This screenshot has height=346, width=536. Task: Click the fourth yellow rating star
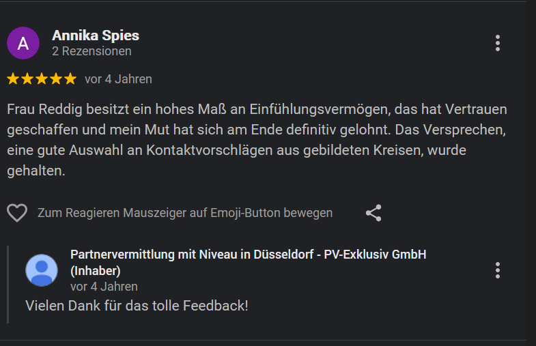56,79
